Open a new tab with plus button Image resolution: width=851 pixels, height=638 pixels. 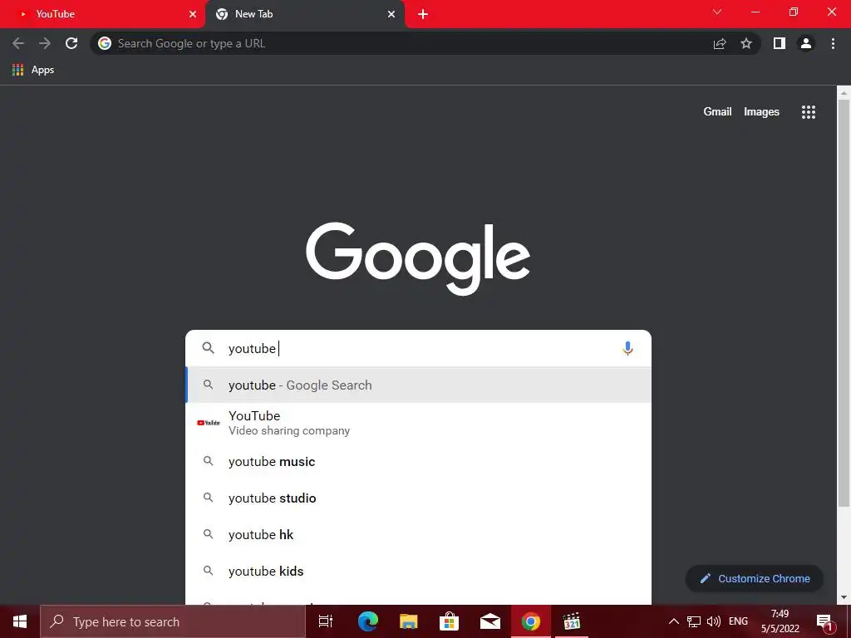click(423, 14)
